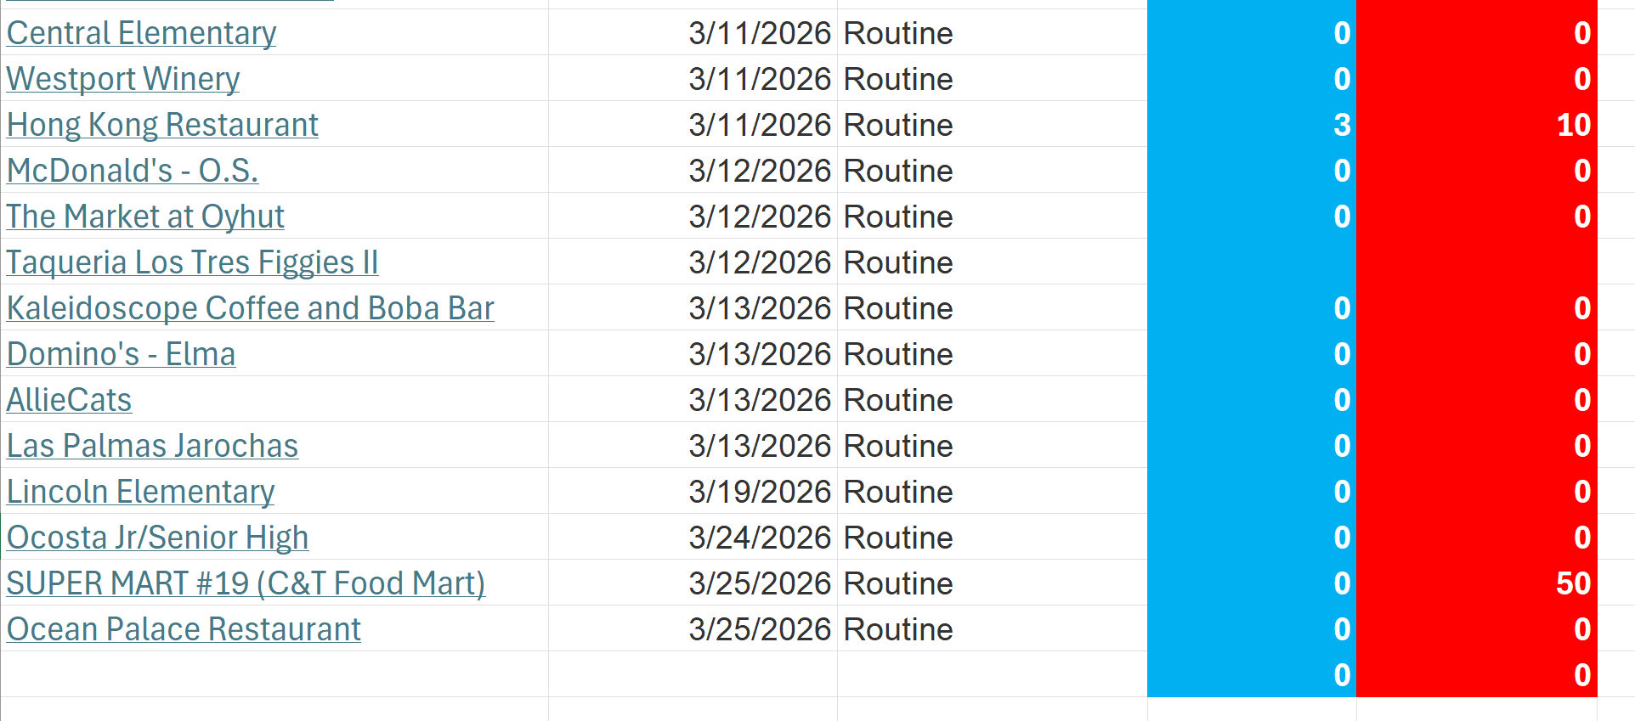Viewport: 1635px width, 721px height.
Task: Select the 3/24/2026 date cell
Action: coord(759,538)
